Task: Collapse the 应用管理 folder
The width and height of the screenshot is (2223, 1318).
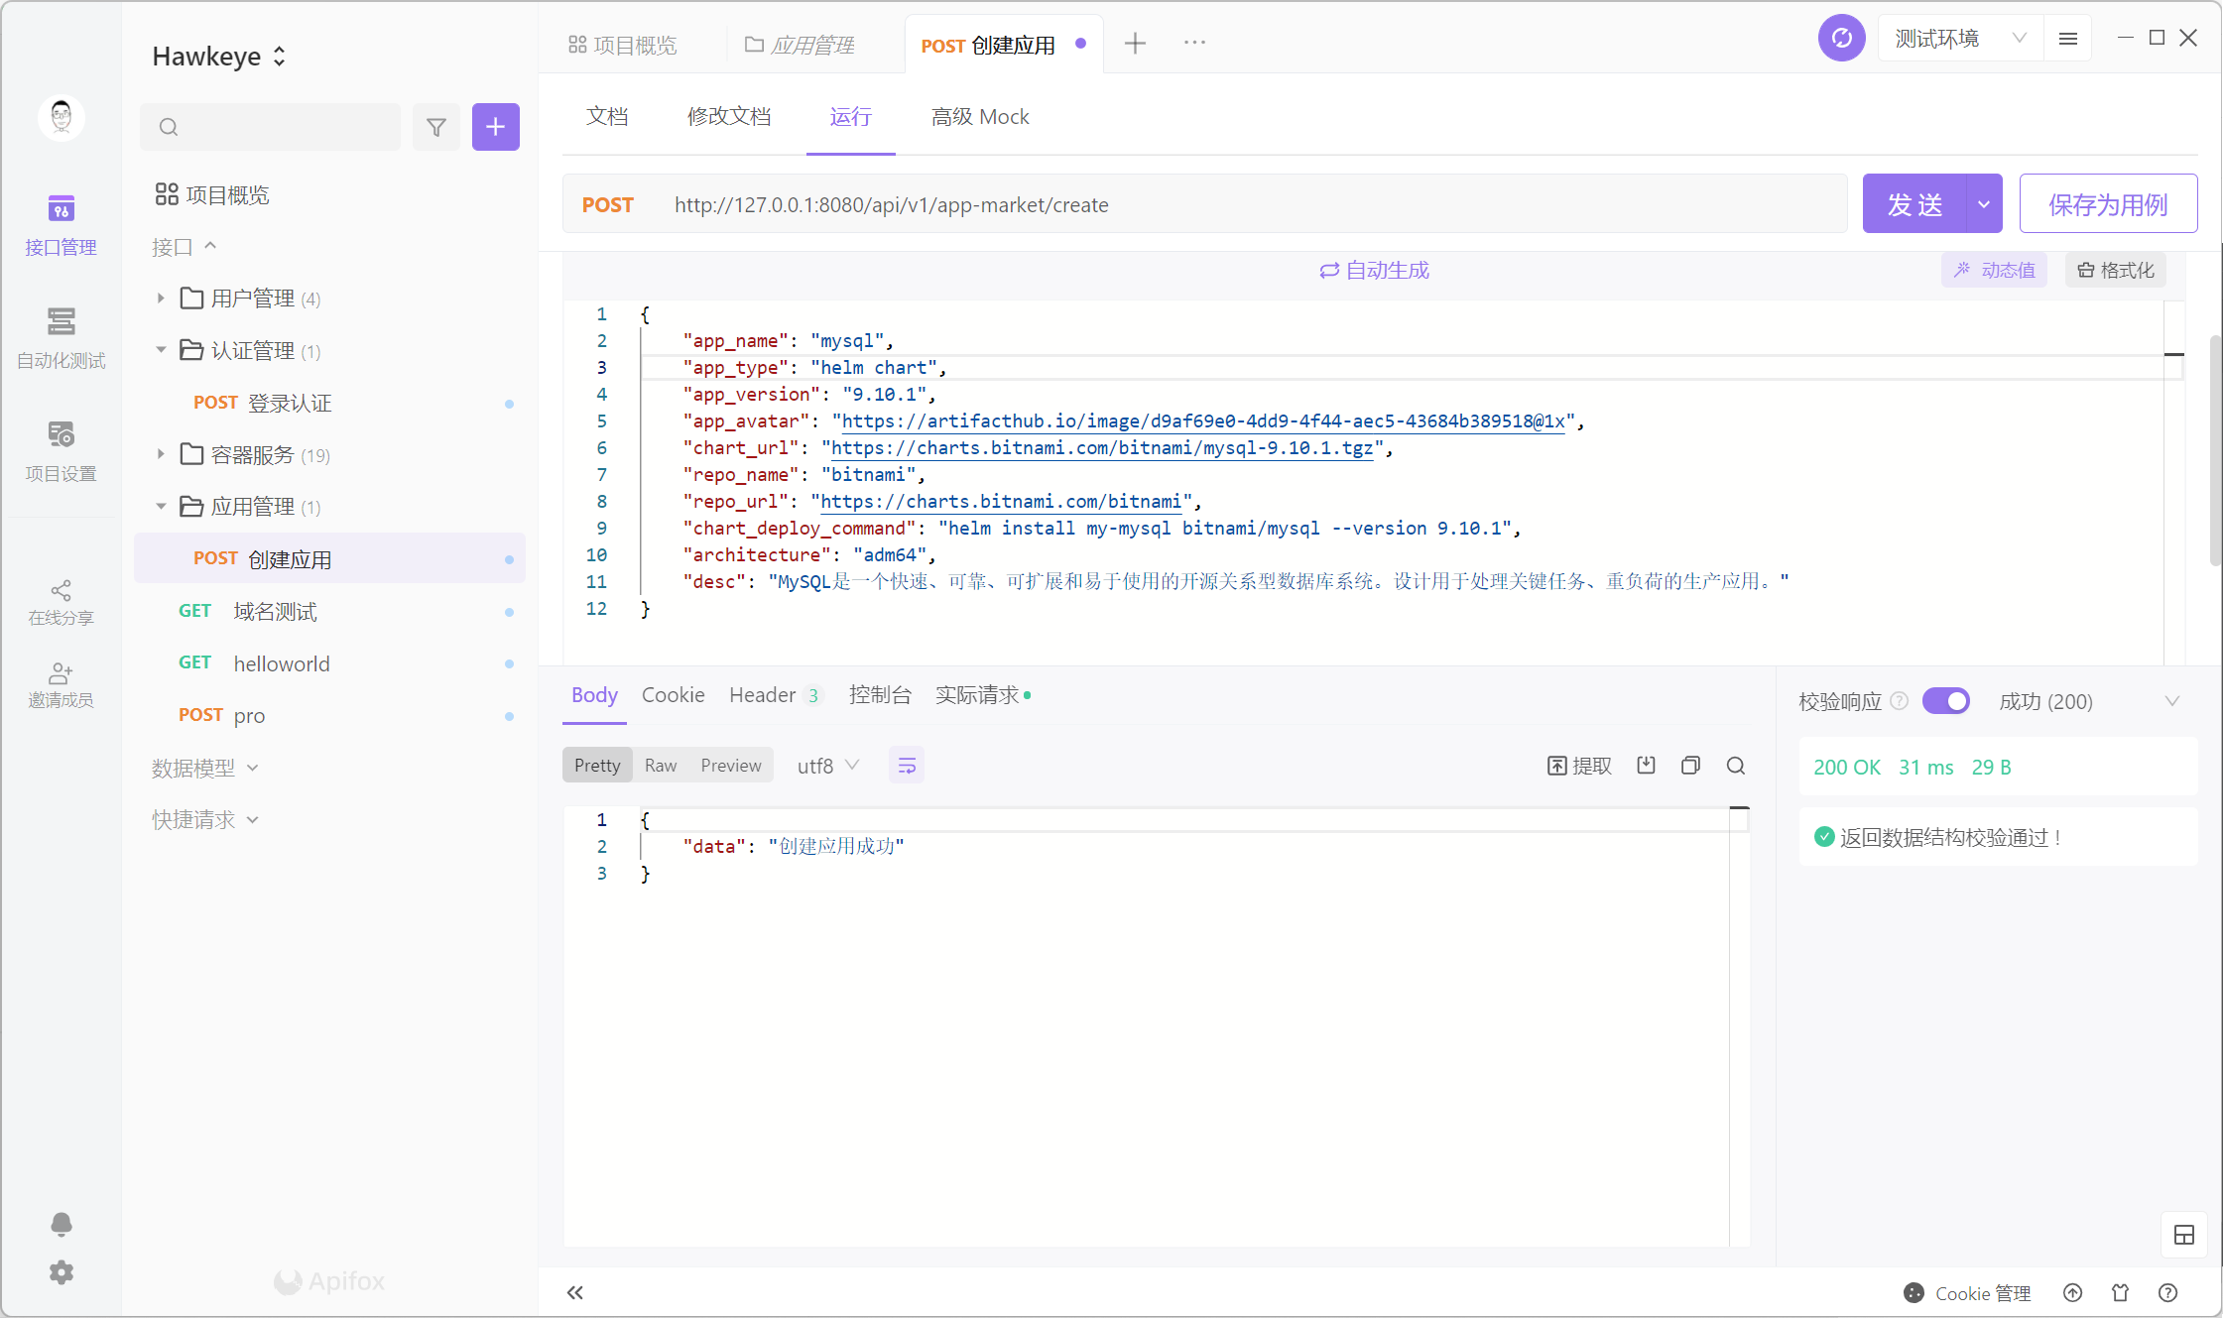Action: [x=160, y=506]
